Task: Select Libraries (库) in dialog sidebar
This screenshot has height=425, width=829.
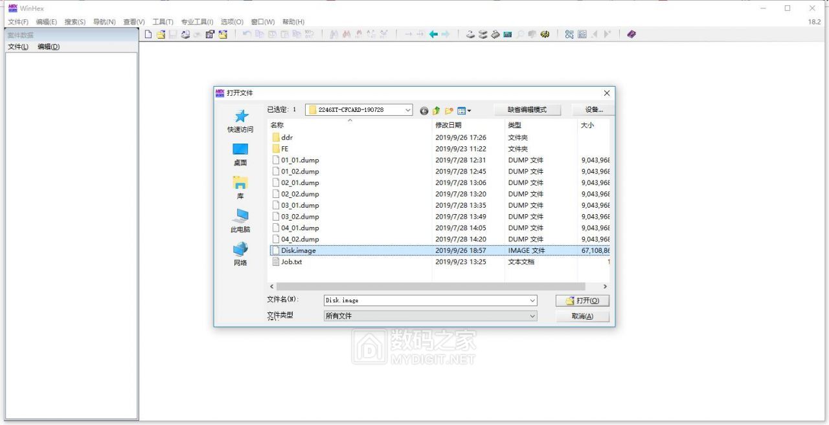Action: click(x=240, y=188)
